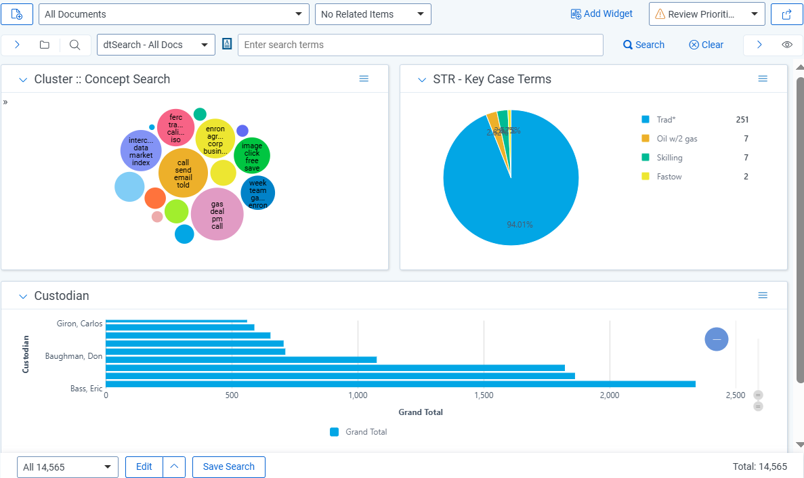The image size is (804, 478).
Task: Open the dtSearch - All Docs dropdown
Action: coord(156,45)
